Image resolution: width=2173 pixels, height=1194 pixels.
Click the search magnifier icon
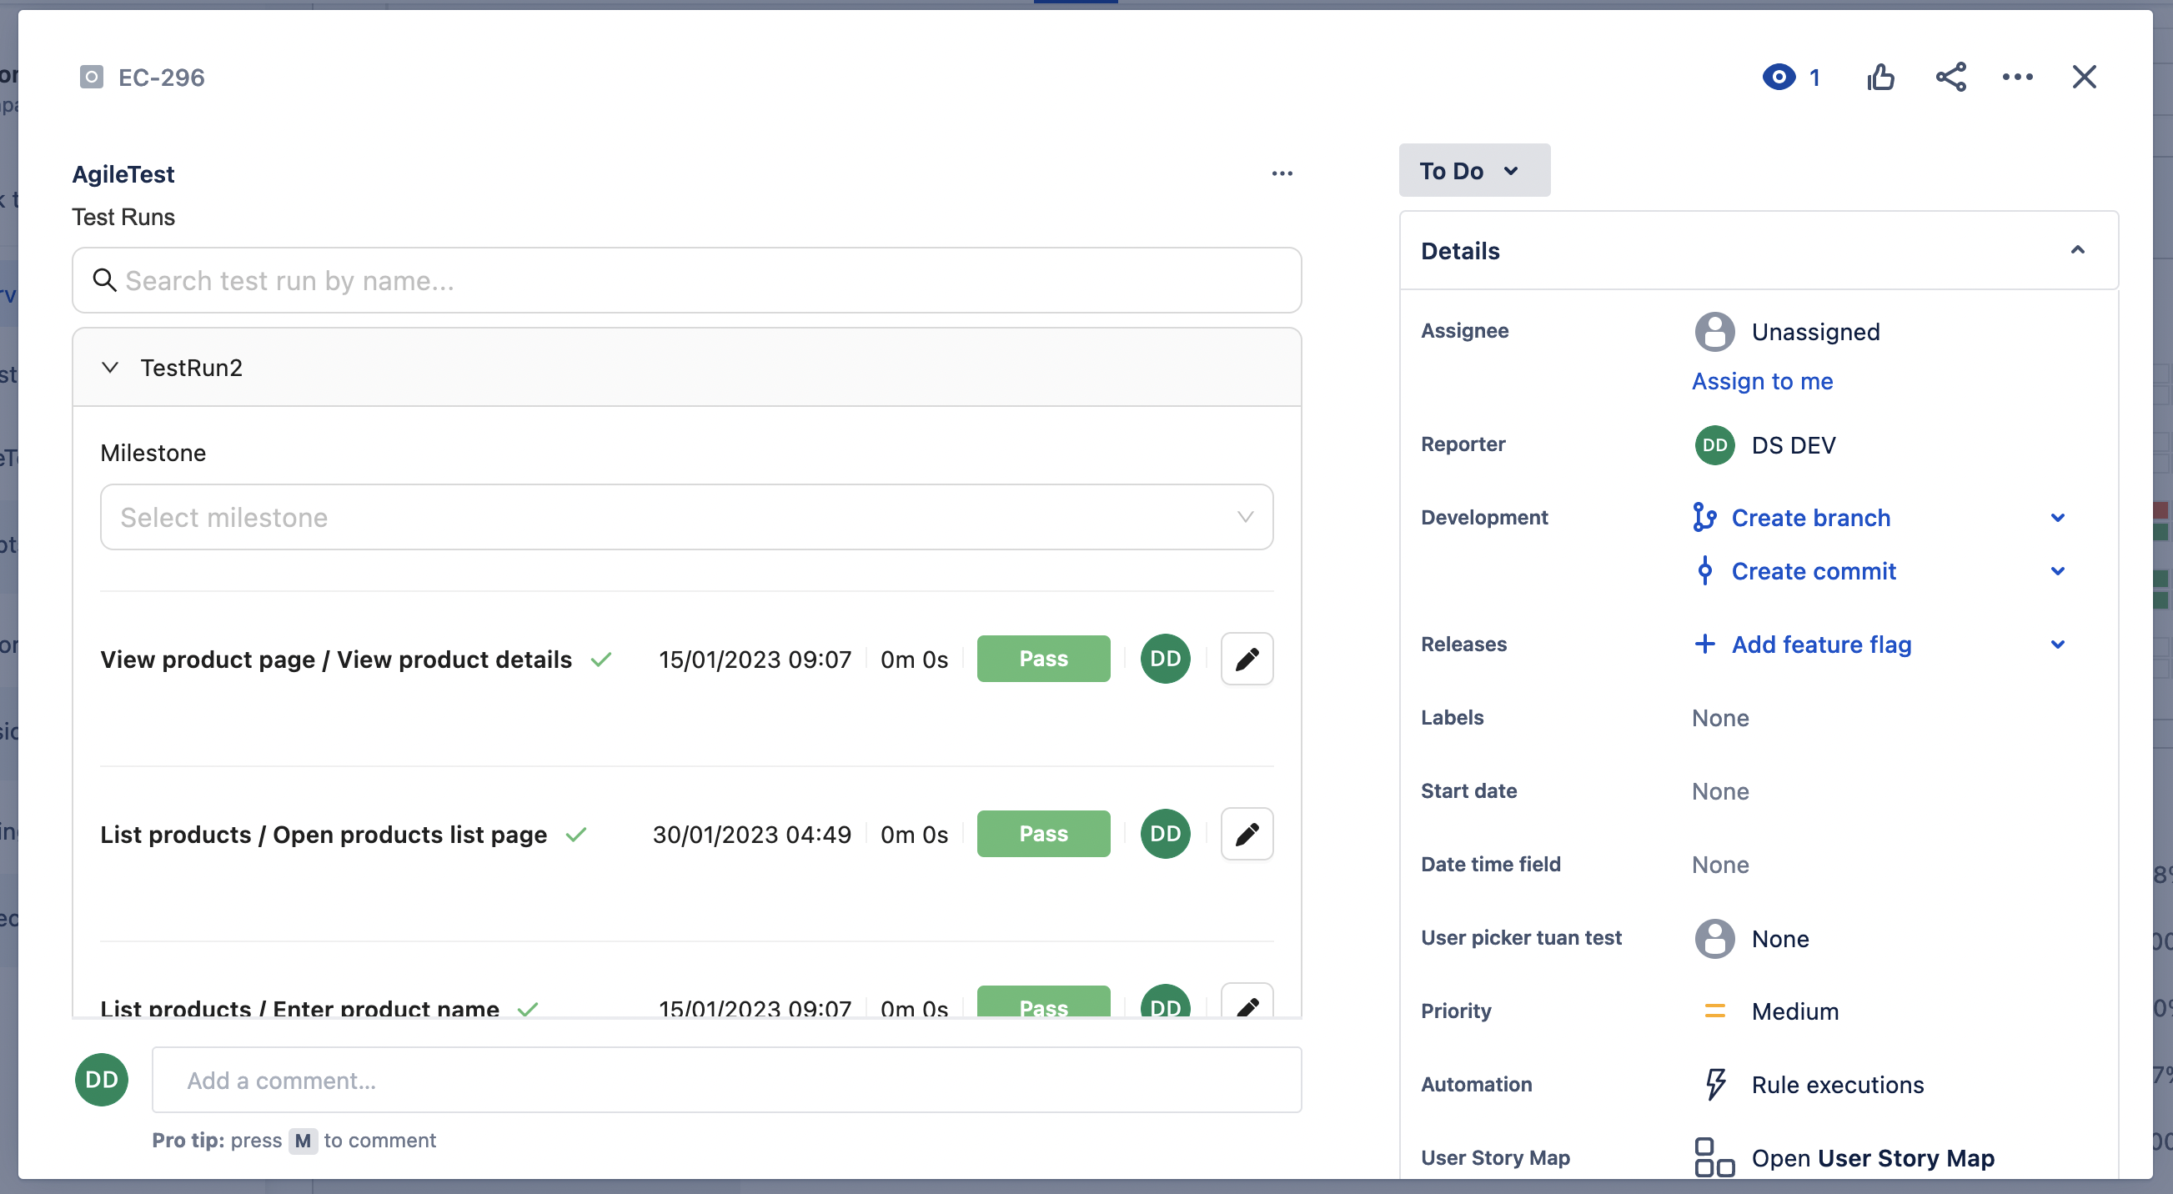click(103, 279)
